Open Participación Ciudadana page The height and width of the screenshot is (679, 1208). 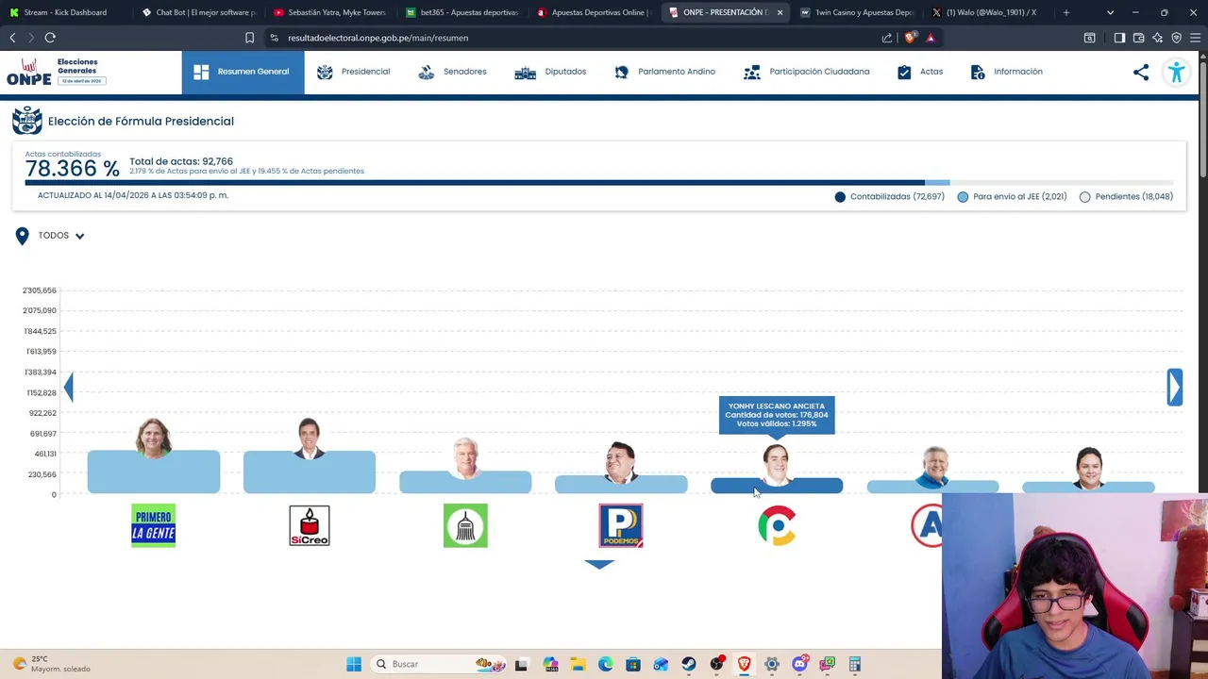click(807, 72)
